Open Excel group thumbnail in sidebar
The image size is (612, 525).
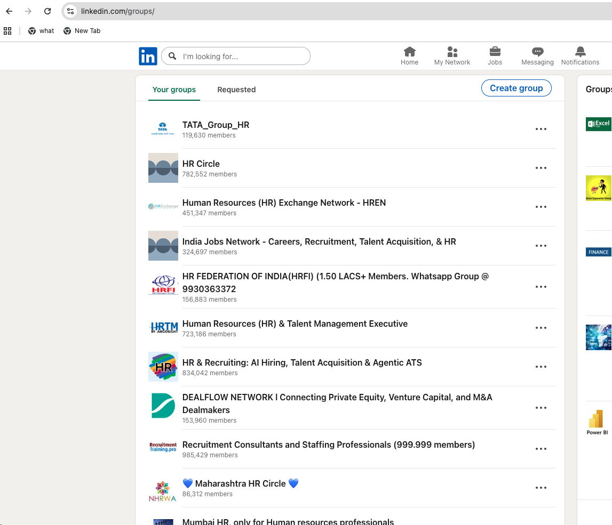[599, 124]
